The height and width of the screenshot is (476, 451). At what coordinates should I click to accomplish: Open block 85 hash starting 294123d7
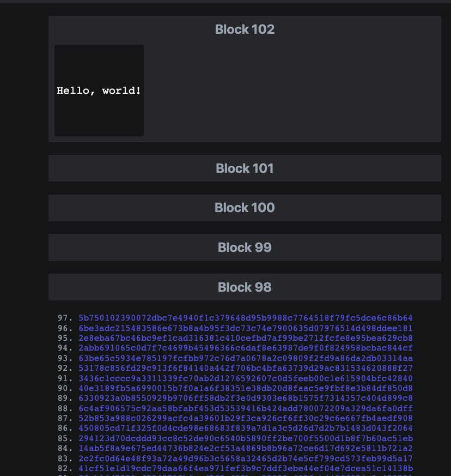coord(246,438)
